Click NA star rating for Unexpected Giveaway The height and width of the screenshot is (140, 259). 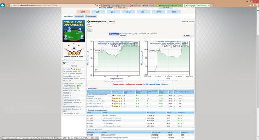tap(118, 95)
